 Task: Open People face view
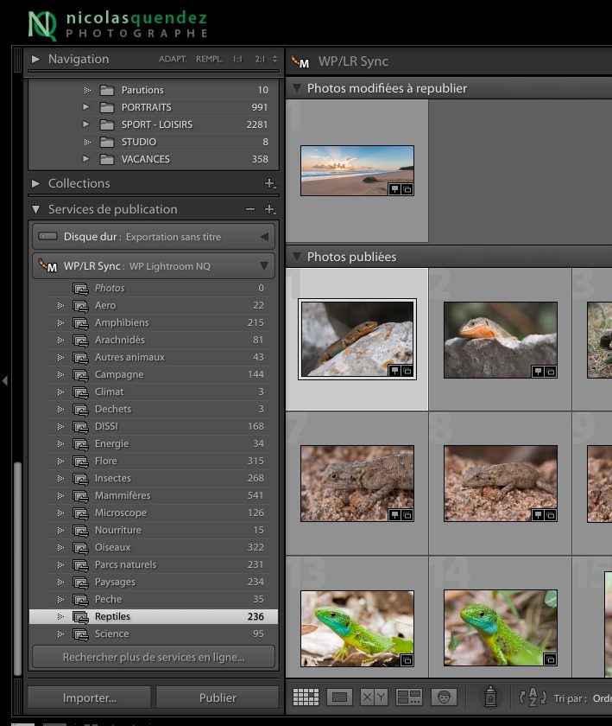[444, 697]
